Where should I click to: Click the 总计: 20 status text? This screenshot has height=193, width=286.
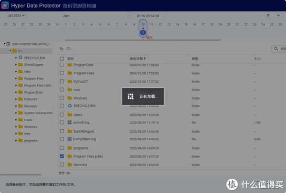tap(64, 173)
